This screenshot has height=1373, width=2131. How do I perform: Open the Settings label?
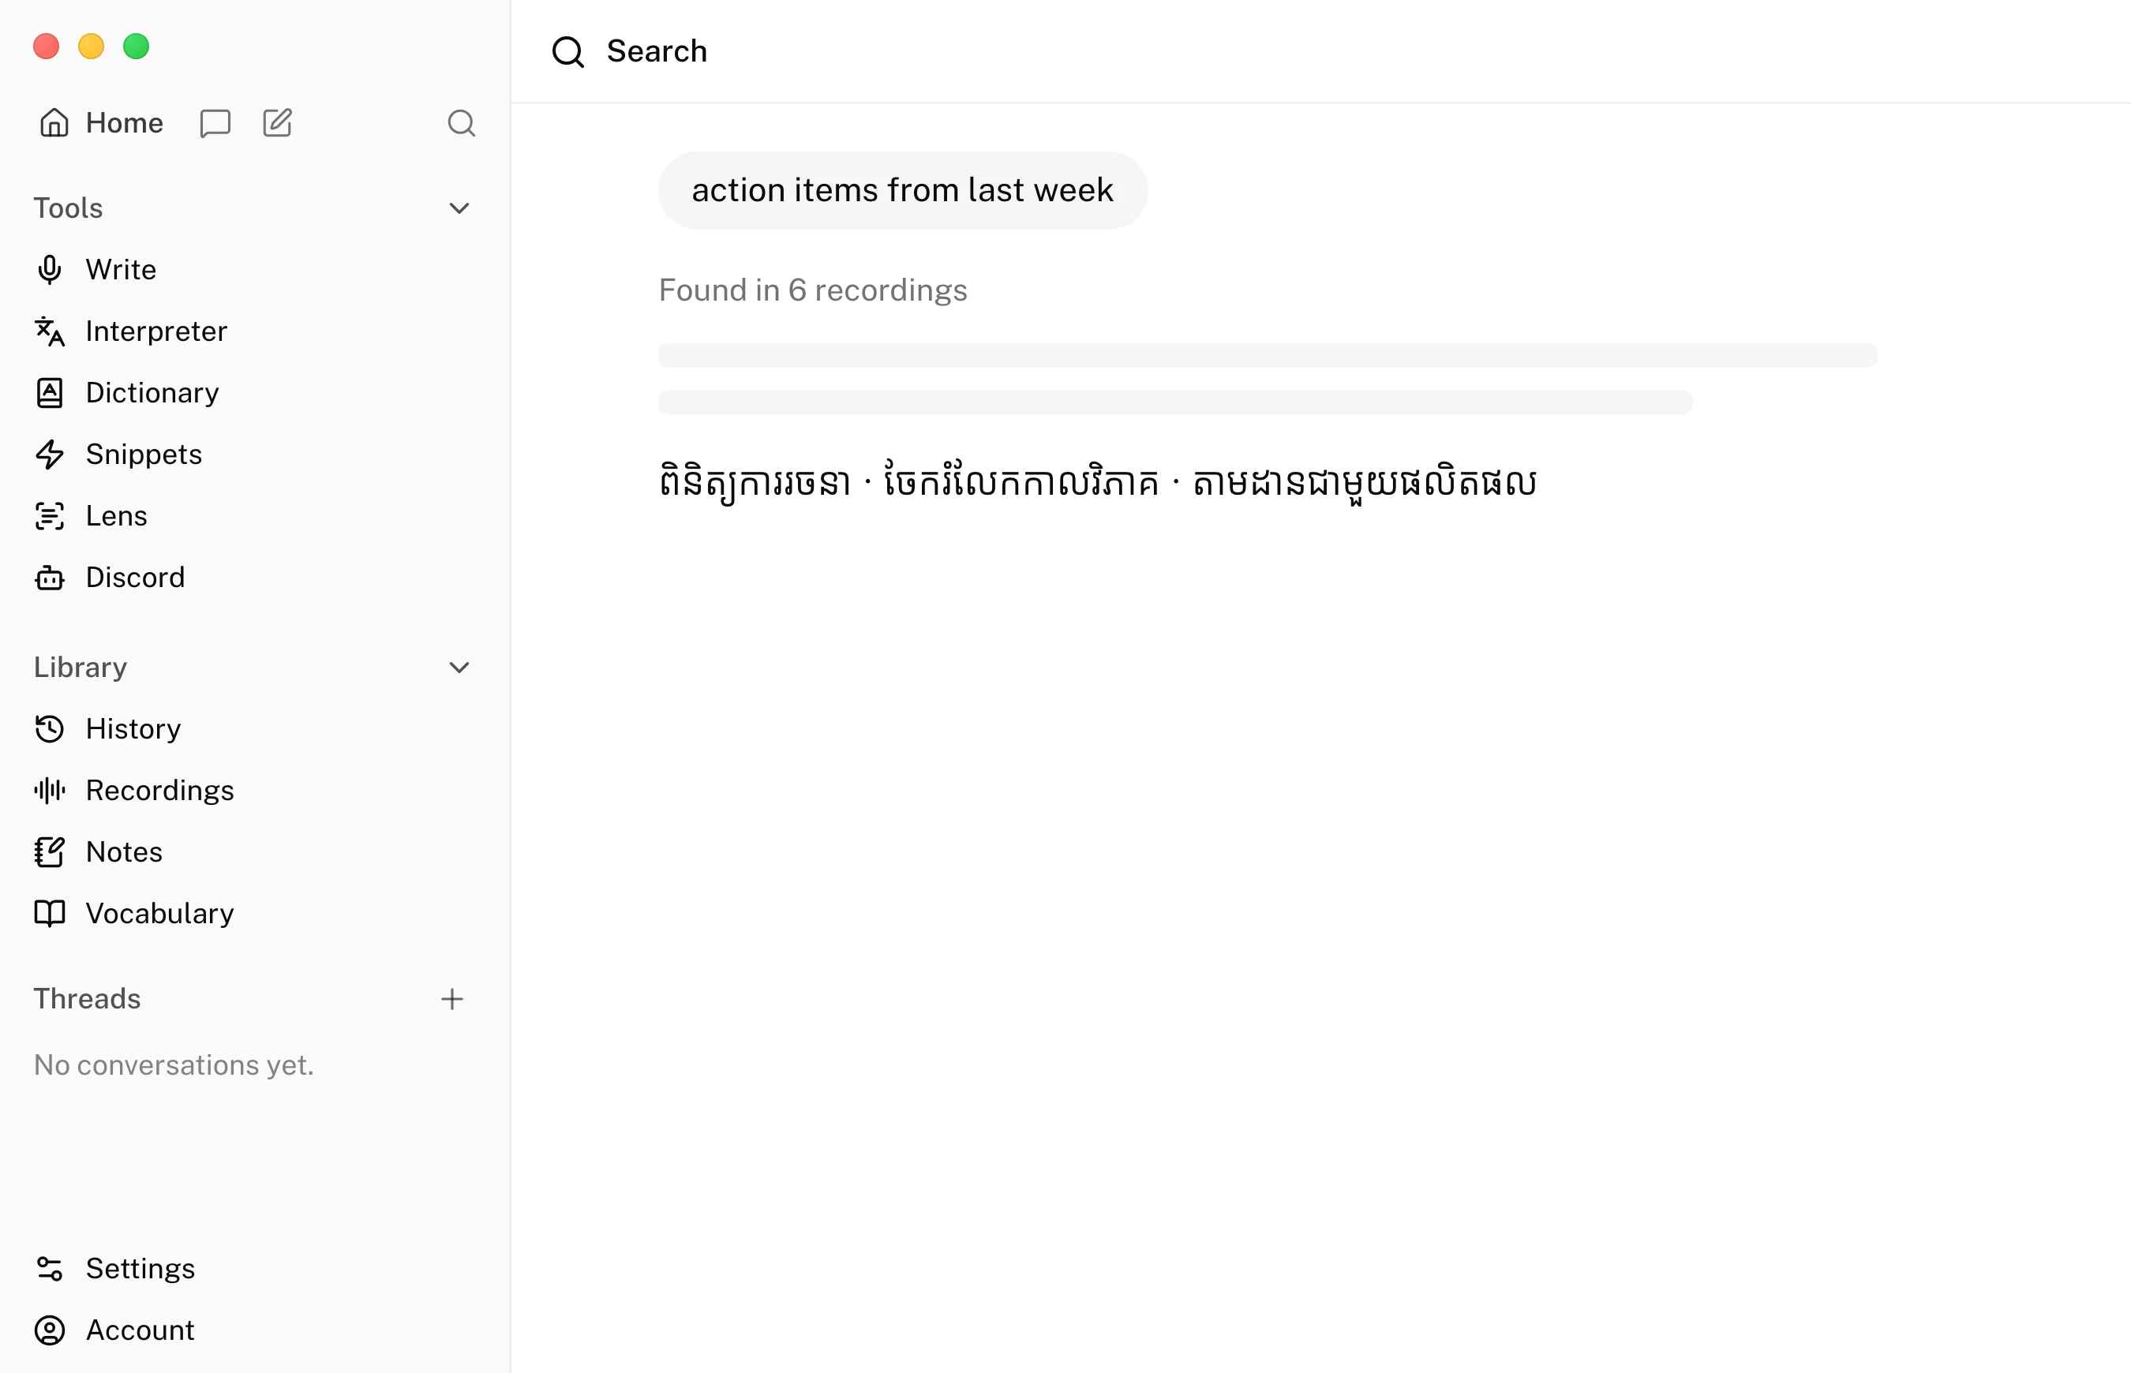140,1268
